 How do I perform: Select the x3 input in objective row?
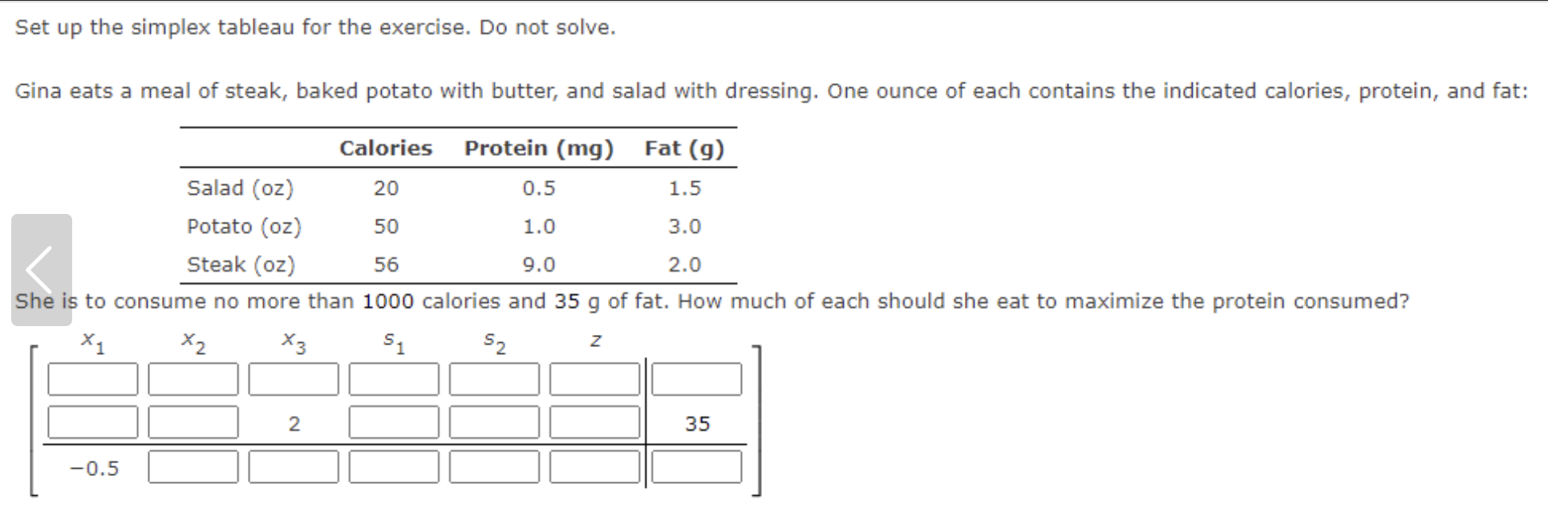(294, 466)
